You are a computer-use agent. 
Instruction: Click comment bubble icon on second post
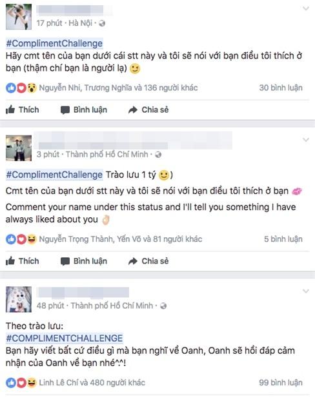(65, 261)
